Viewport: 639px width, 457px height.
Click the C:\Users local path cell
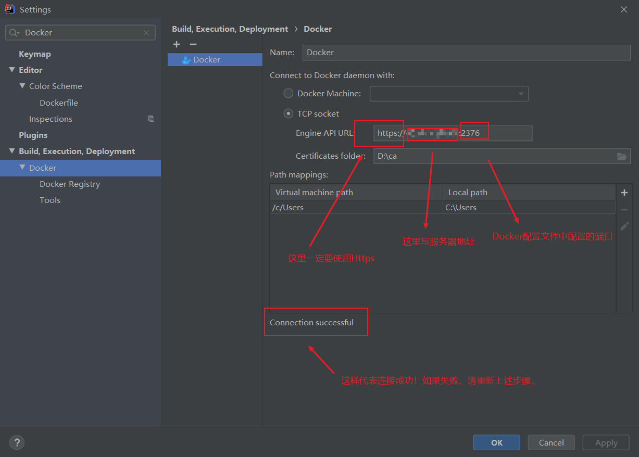(529, 207)
